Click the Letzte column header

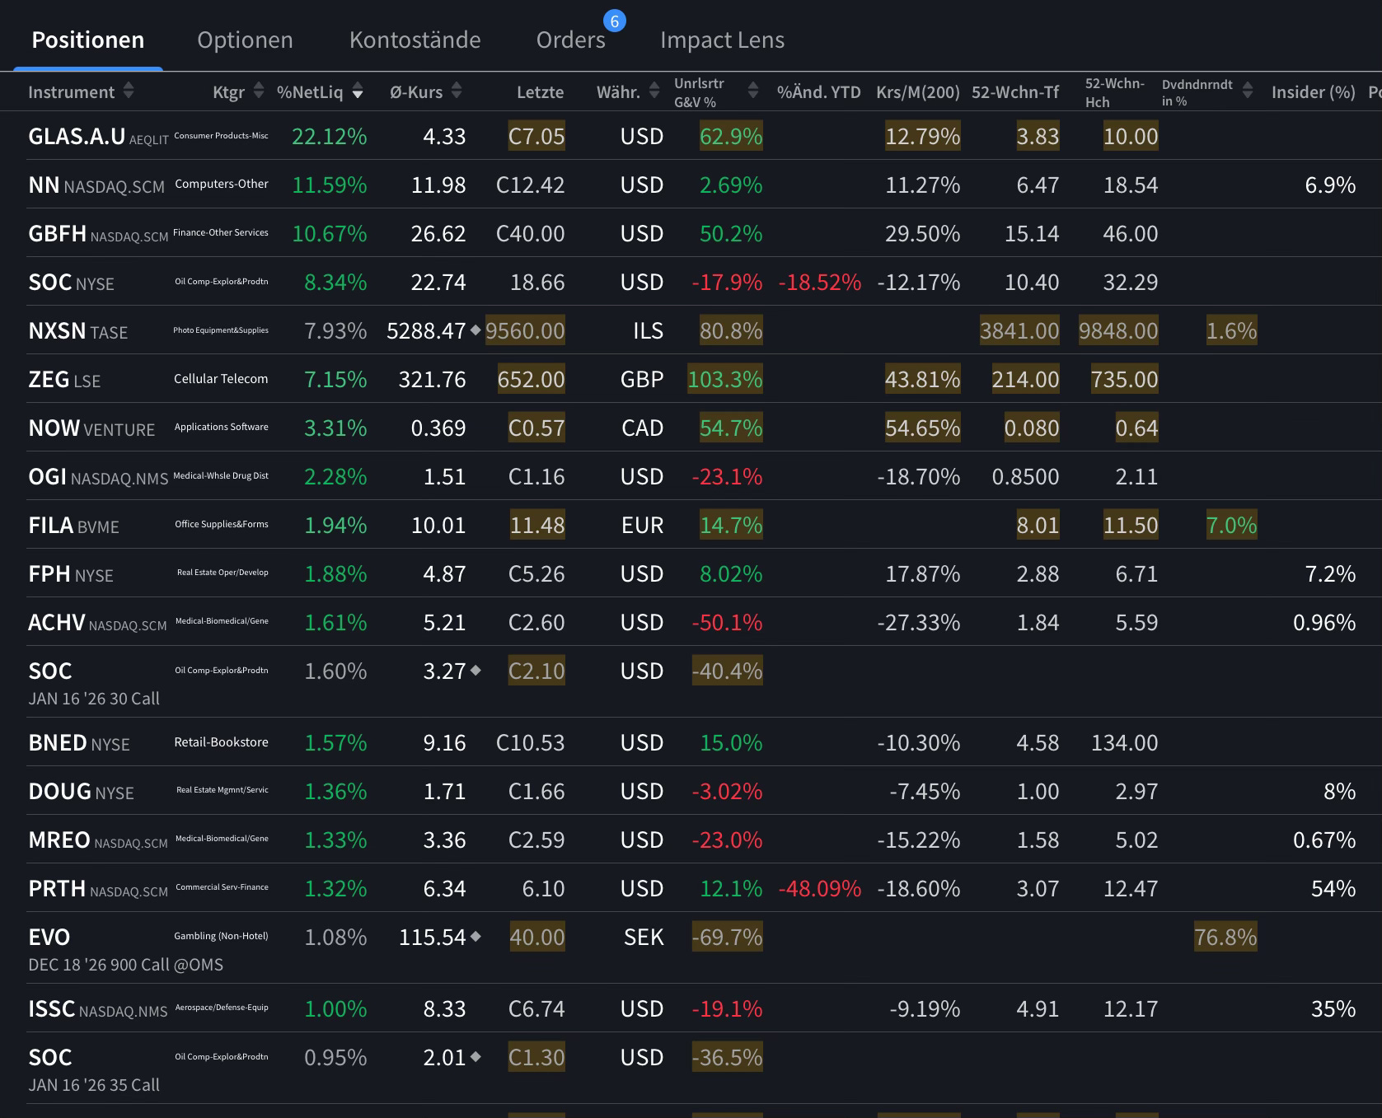[x=541, y=92]
